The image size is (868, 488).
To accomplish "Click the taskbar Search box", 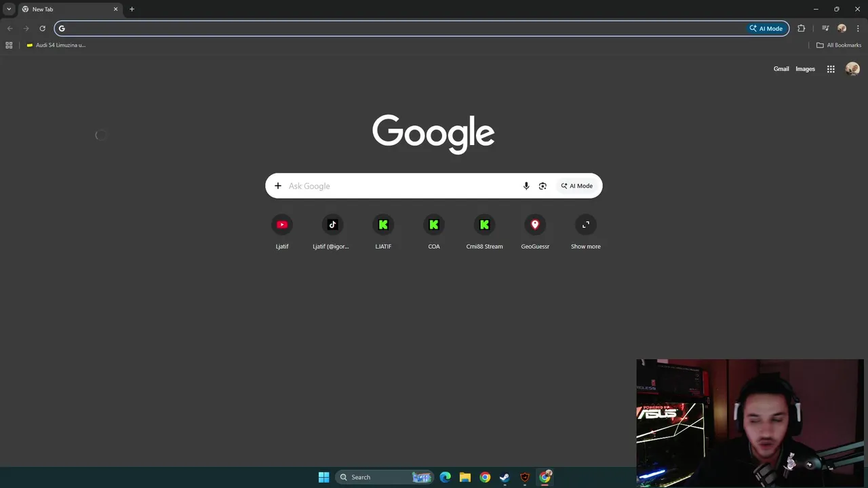I will point(384,477).
